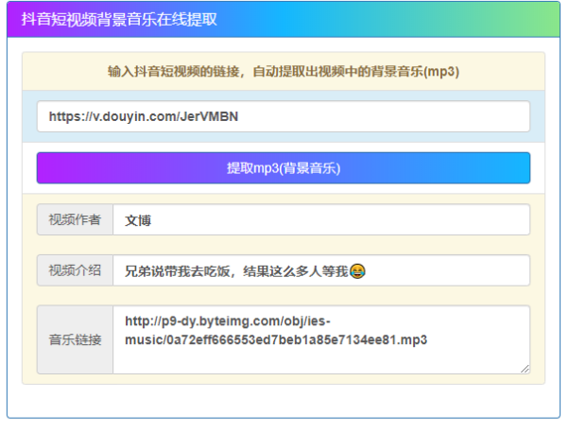Click the 提取mp3(背景音乐) button
569x433 pixels.
tap(284, 168)
